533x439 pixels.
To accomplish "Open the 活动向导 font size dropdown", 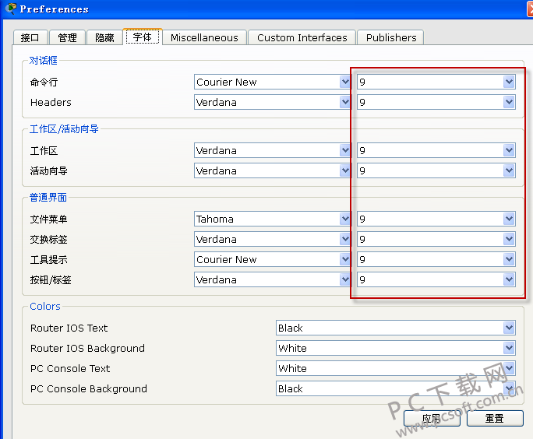I will point(436,170).
